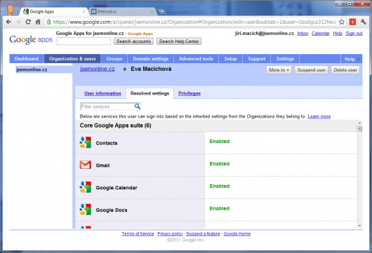Click the browser forward arrow
The height and width of the screenshot is (253, 372).
18,22
